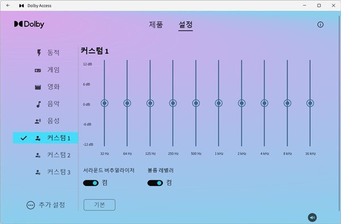Screen dimensions: 341x224
Task: Click the 2 kHz slider handle
Action: pos(242,103)
